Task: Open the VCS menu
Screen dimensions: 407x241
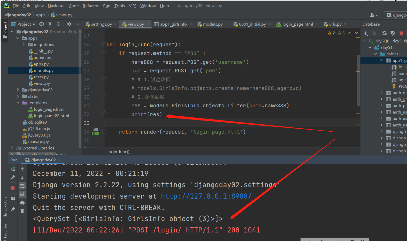Action: click(x=133, y=6)
